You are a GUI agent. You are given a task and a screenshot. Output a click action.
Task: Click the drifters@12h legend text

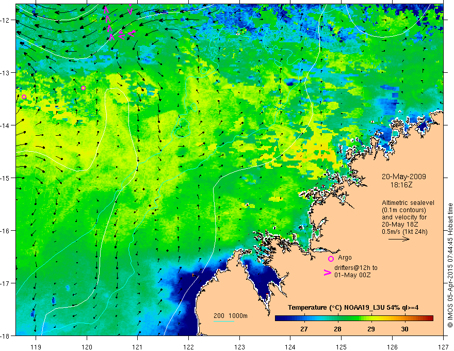click(x=356, y=272)
